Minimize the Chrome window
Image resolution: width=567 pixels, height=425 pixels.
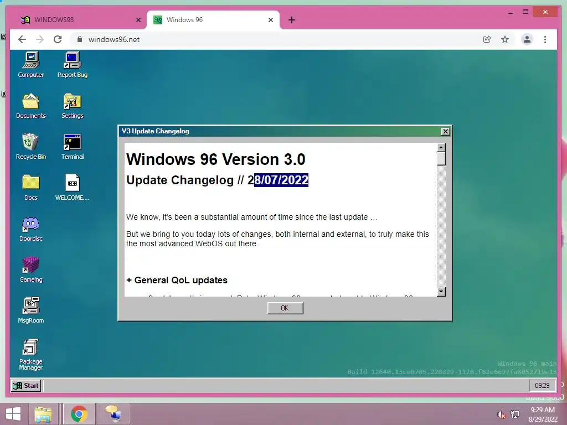point(510,12)
